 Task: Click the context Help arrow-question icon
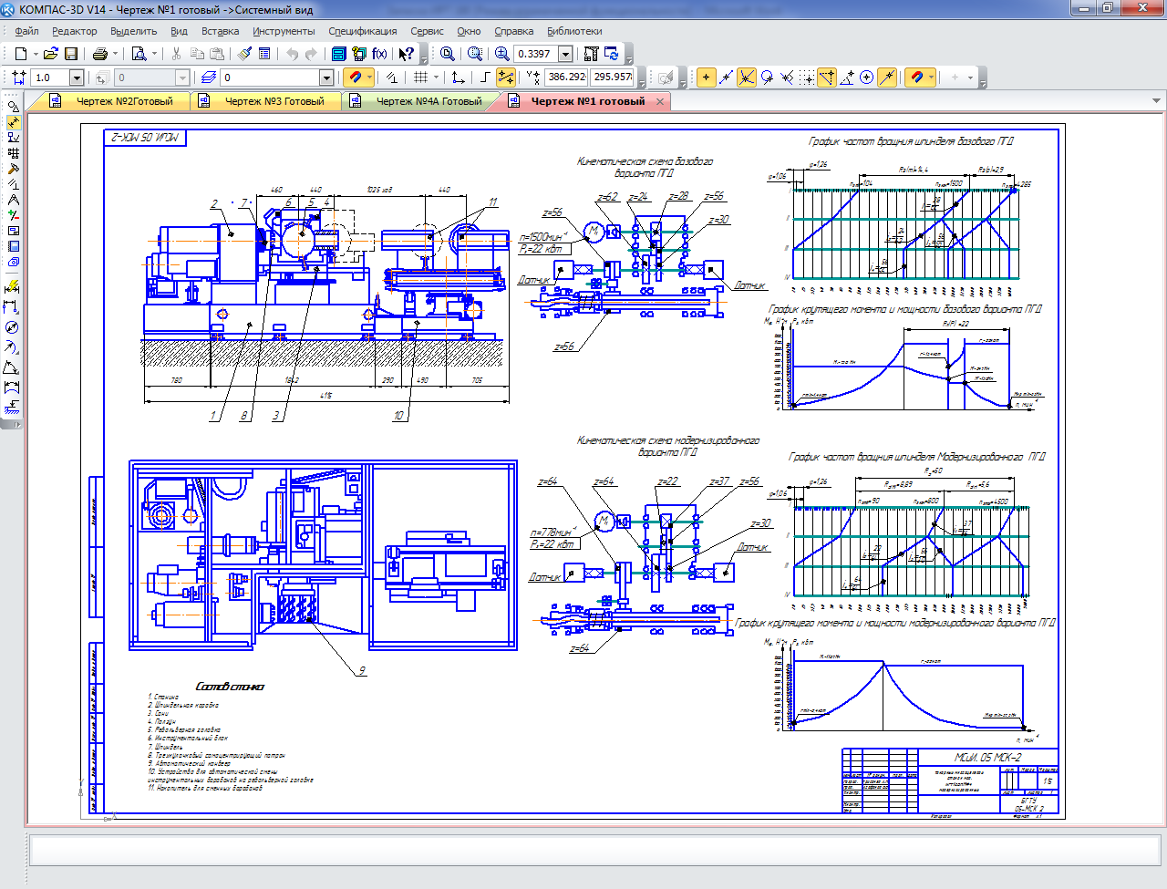(x=407, y=54)
